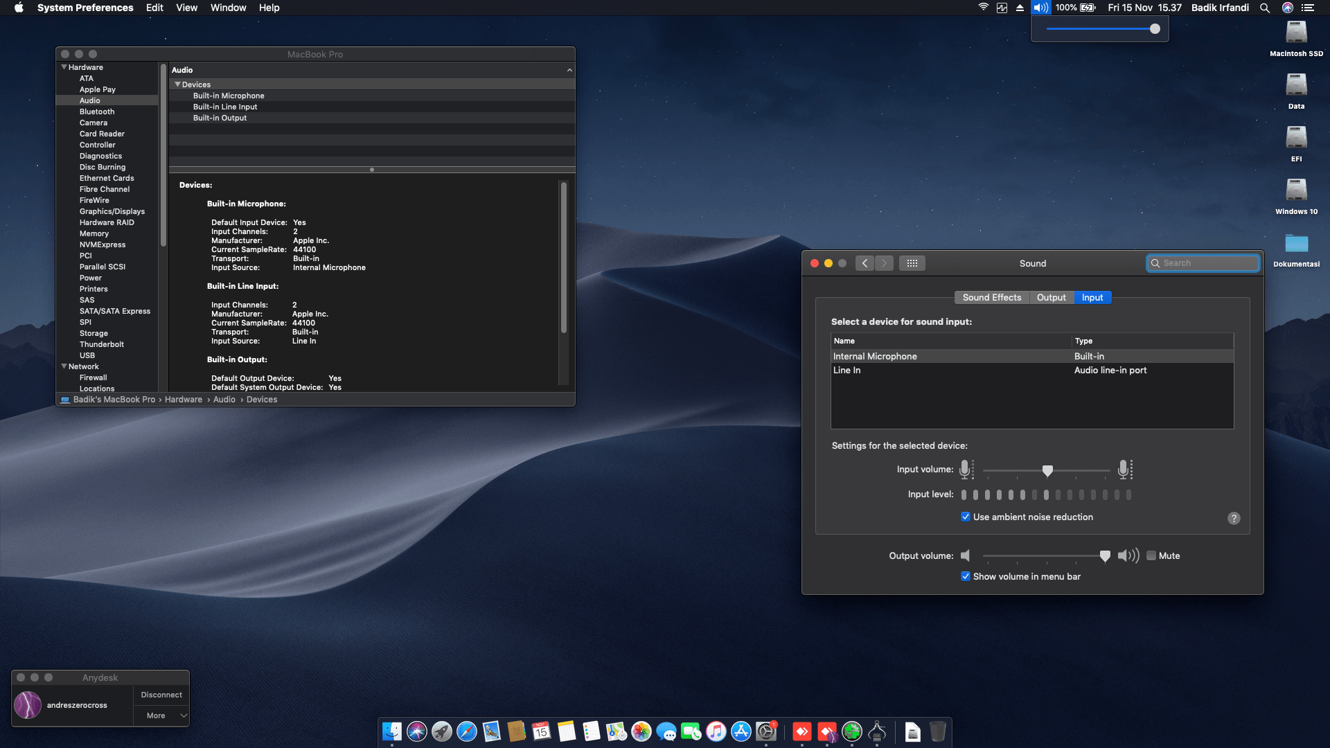Screen dimensions: 1330x748
Task: Open the Window menu in menu bar
Action: click(x=228, y=8)
